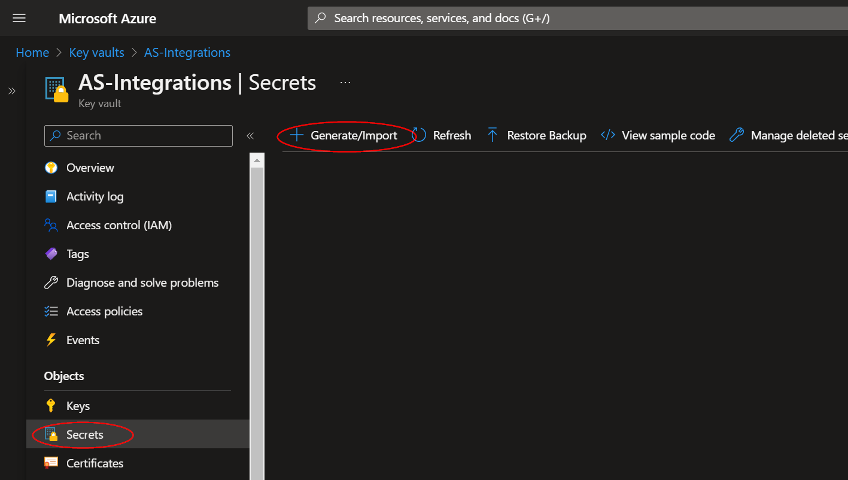Click the Objects section heading
This screenshot has width=848, height=480.
64,376
